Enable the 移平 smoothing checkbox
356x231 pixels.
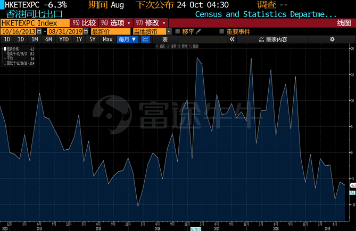tap(178, 31)
